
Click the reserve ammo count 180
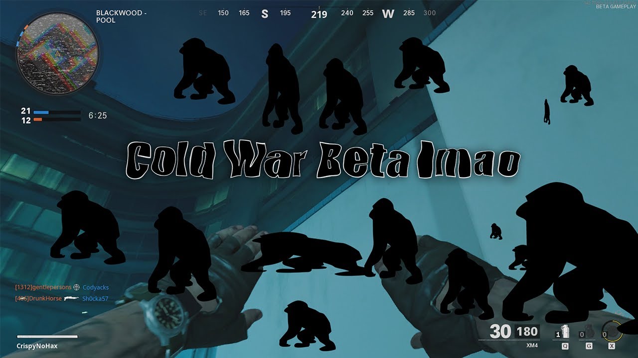[527, 331]
